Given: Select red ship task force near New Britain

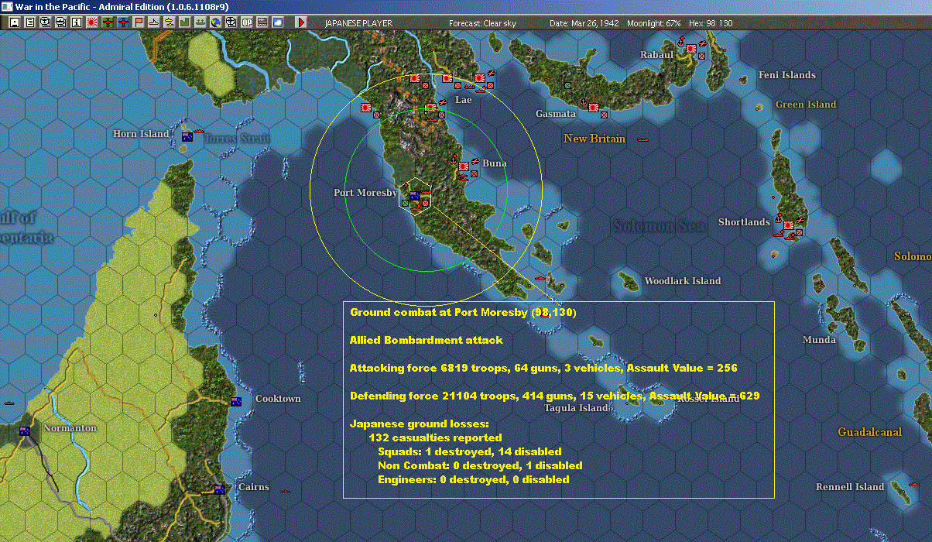Looking at the screenshot, I should tap(642, 140).
